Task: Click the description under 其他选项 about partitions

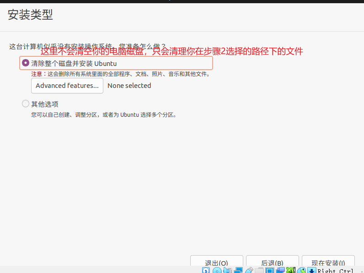Action: pyautogui.click(x=104, y=115)
